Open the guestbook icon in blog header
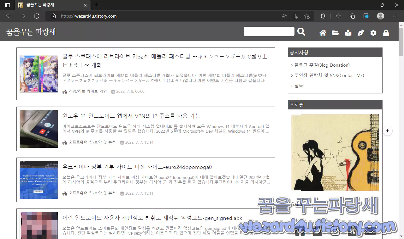This screenshot has width=404, height=239. [348, 33]
